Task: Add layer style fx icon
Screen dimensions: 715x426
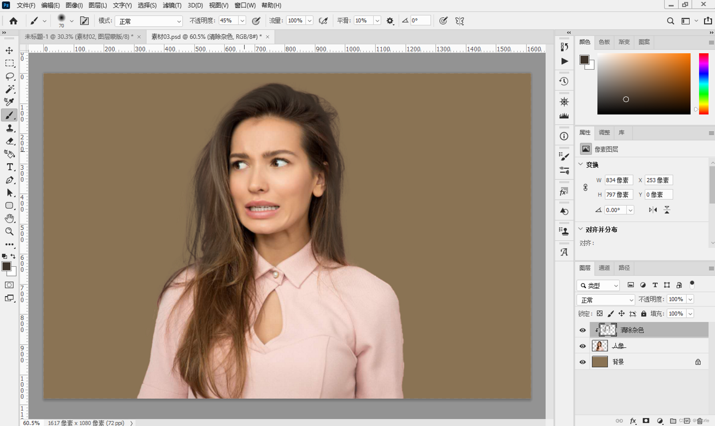Action: pos(632,420)
